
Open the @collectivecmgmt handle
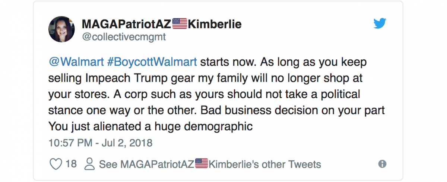pos(124,38)
